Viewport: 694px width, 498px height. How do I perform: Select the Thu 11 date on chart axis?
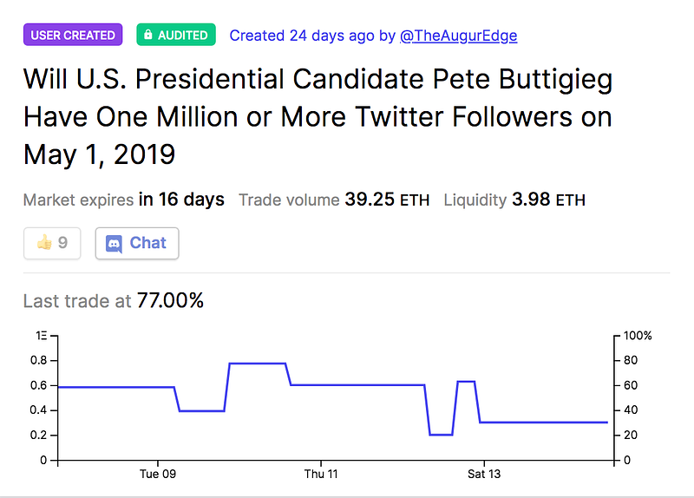pyautogui.click(x=321, y=474)
